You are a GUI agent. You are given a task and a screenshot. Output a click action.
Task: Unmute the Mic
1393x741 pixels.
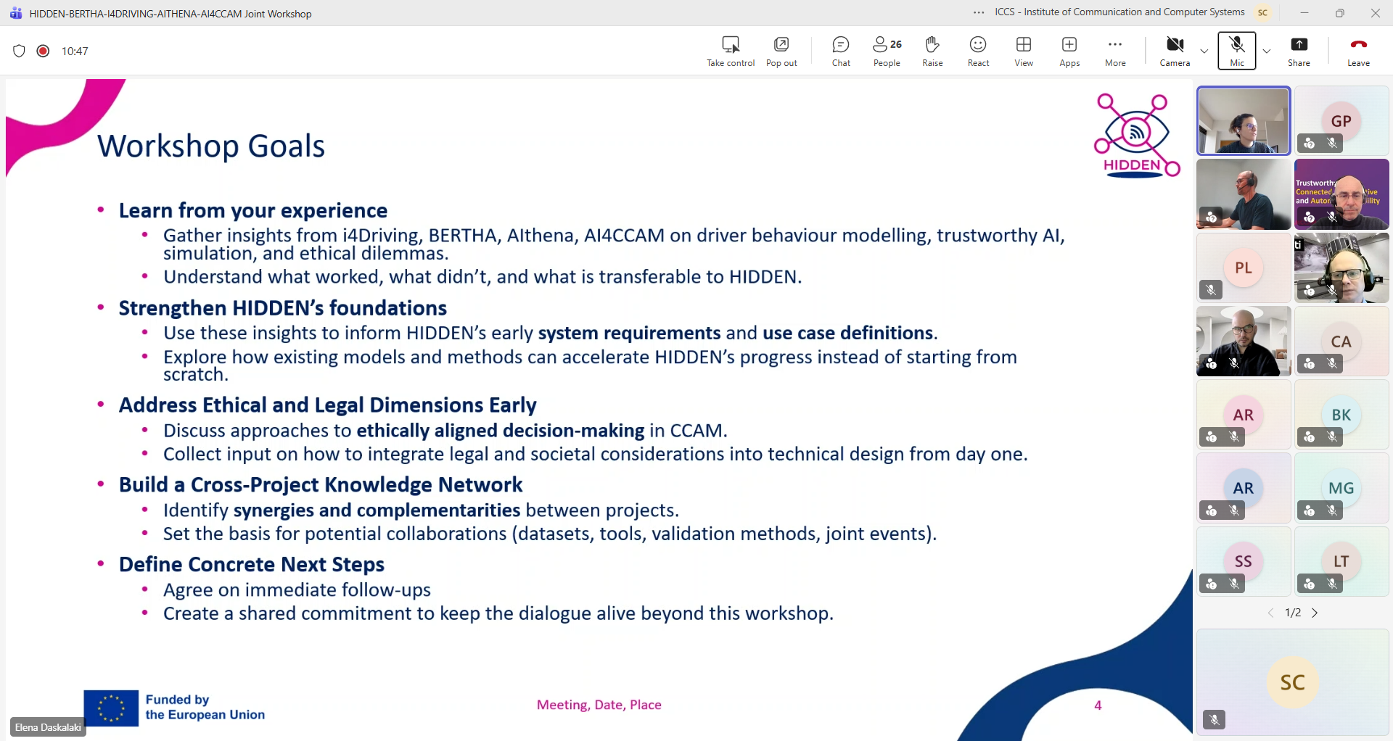pyautogui.click(x=1237, y=51)
